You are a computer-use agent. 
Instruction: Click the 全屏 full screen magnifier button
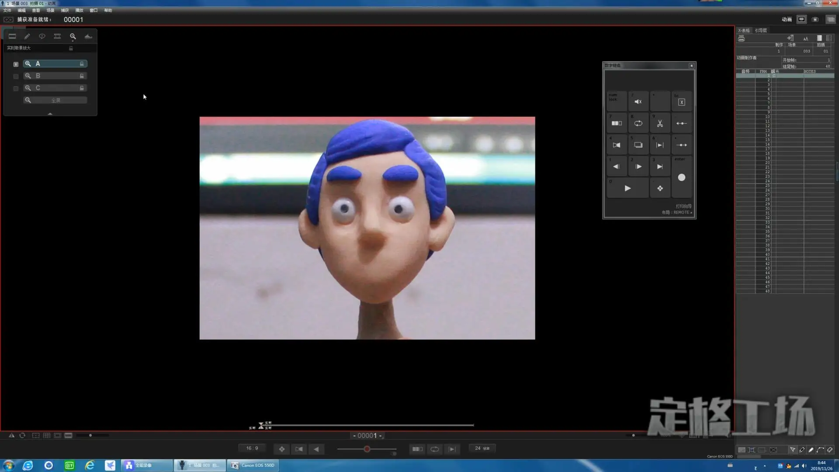pyautogui.click(x=55, y=101)
